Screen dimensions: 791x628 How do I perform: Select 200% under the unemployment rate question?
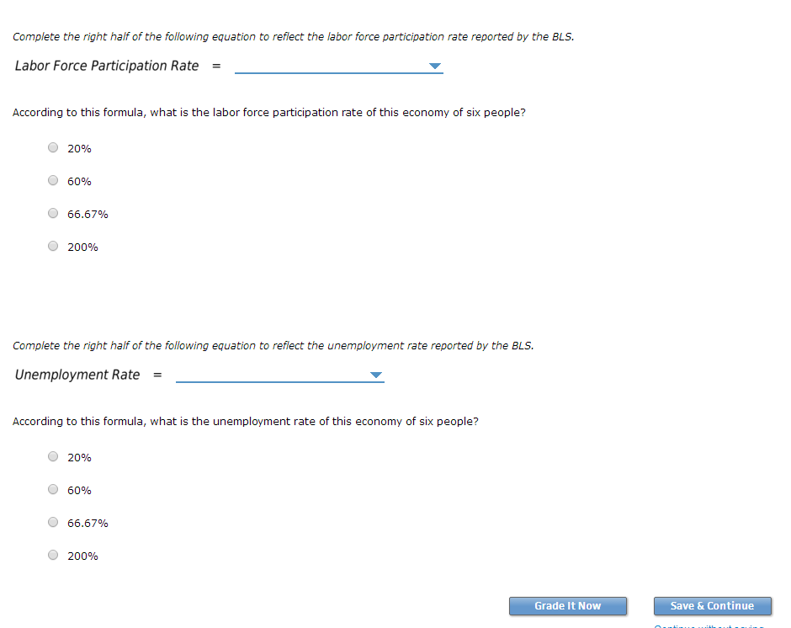(x=53, y=555)
